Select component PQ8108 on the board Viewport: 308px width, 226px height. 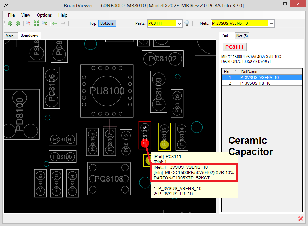tap(109, 179)
